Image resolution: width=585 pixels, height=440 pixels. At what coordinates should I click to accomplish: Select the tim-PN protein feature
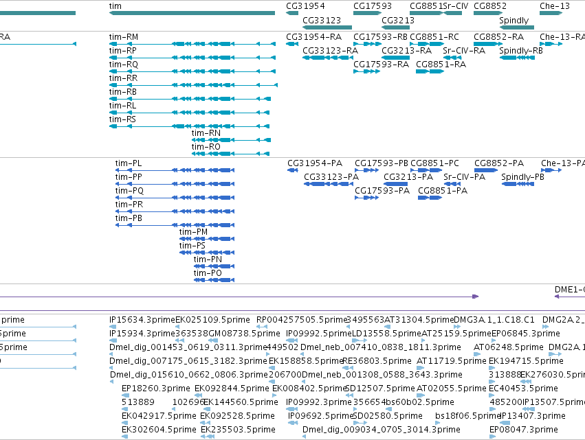click(214, 266)
